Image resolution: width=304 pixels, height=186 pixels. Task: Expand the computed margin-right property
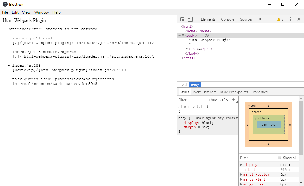click(241, 184)
